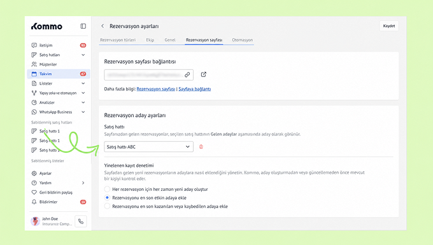This screenshot has width=433, height=245.
Task: Click 'Rezervasyon ayarları' page title
Action: pos(134,26)
